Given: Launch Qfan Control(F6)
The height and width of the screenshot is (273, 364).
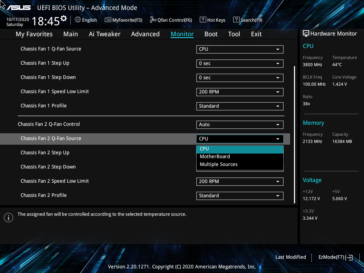Looking at the screenshot, I should tap(171, 20).
